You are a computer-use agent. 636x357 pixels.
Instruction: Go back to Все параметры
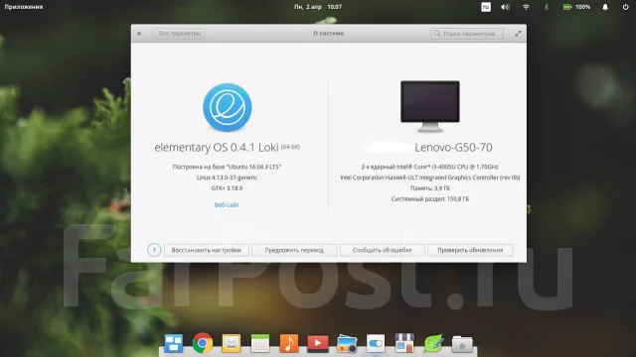tap(178, 33)
